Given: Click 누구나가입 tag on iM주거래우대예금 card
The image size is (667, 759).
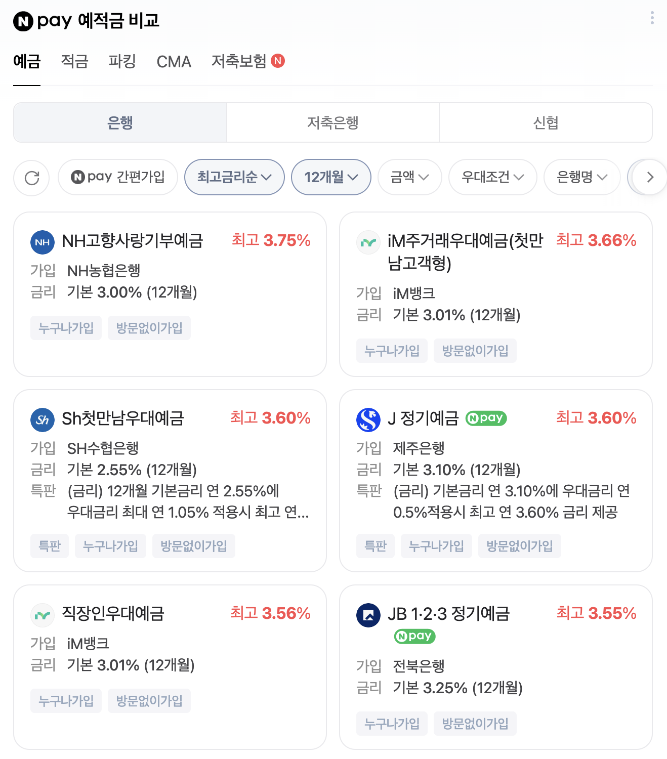Looking at the screenshot, I should pos(392,351).
